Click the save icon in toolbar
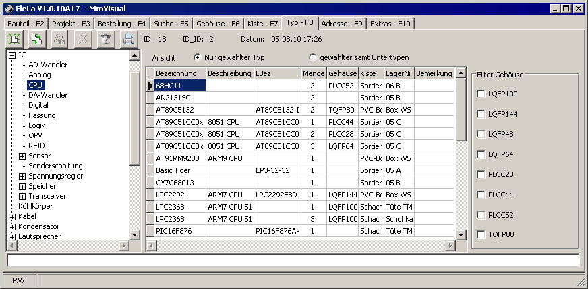This screenshot has width=588, height=289. 59,39
